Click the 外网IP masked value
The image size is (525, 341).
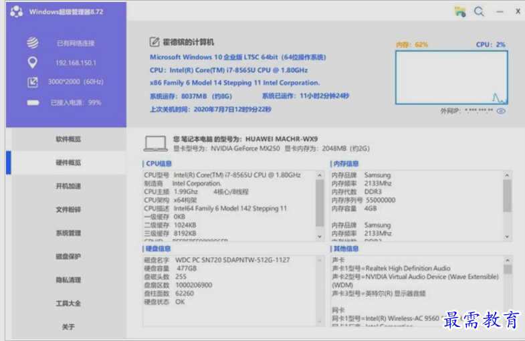479,111
